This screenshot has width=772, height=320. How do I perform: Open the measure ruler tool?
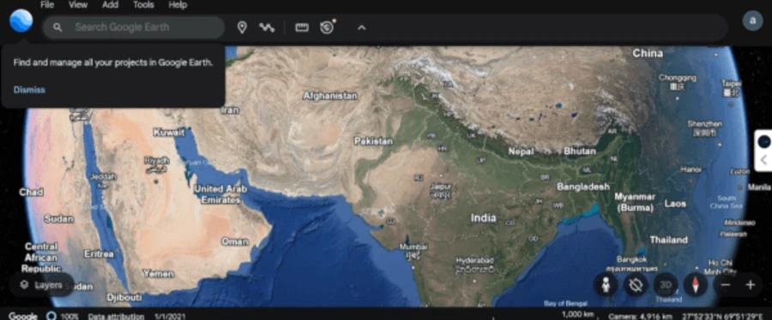(302, 27)
